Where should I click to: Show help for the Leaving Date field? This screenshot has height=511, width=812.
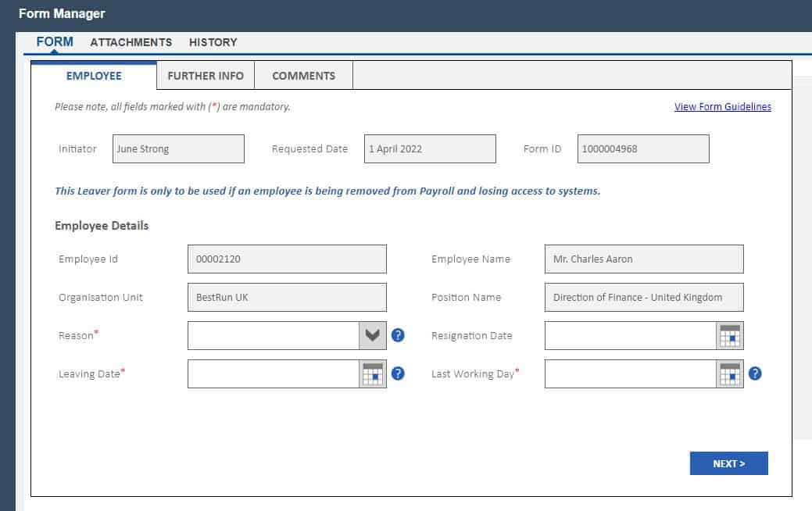[398, 373]
